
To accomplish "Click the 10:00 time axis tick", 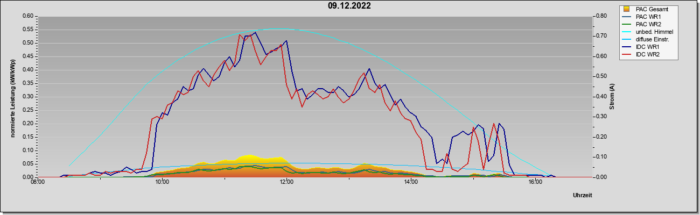I will pos(162,183).
